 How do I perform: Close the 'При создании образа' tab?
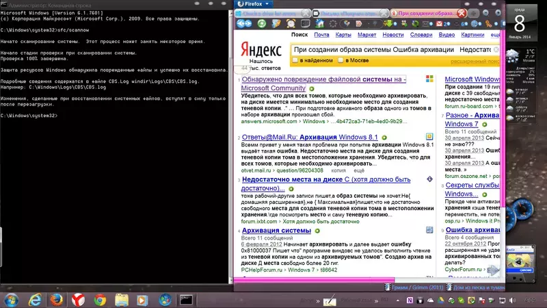[462, 13]
